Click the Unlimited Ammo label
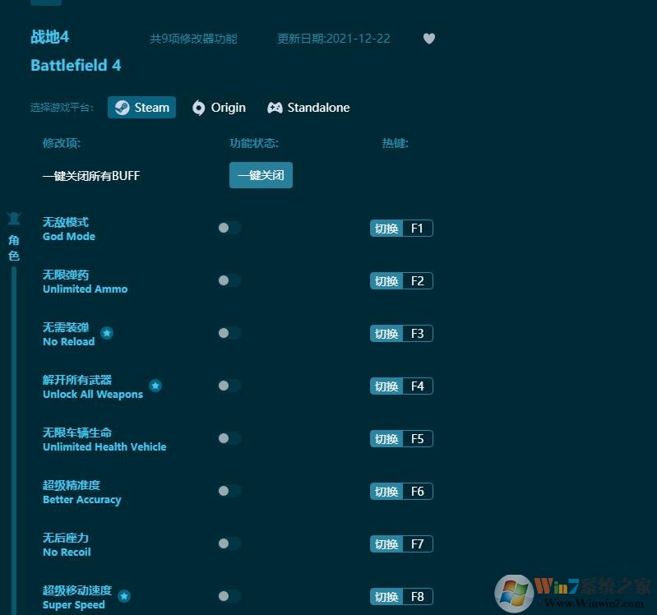The image size is (657, 615). [85, 289]
